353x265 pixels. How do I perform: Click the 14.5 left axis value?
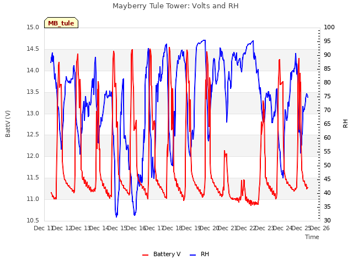(x=33, y=49)
